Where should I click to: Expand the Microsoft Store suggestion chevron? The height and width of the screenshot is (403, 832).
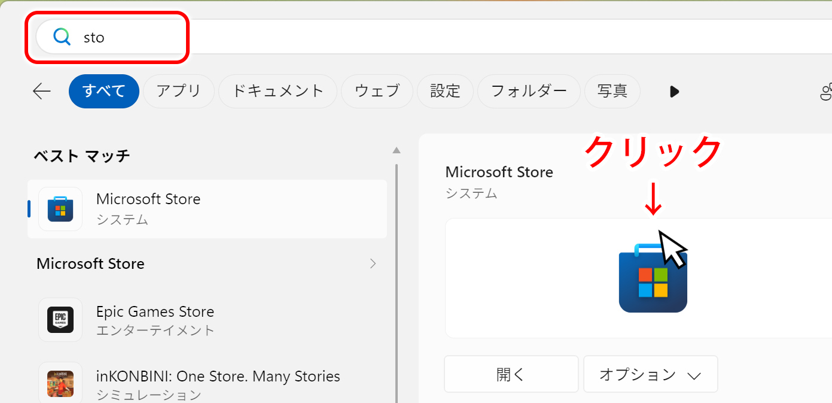(373, 263)
